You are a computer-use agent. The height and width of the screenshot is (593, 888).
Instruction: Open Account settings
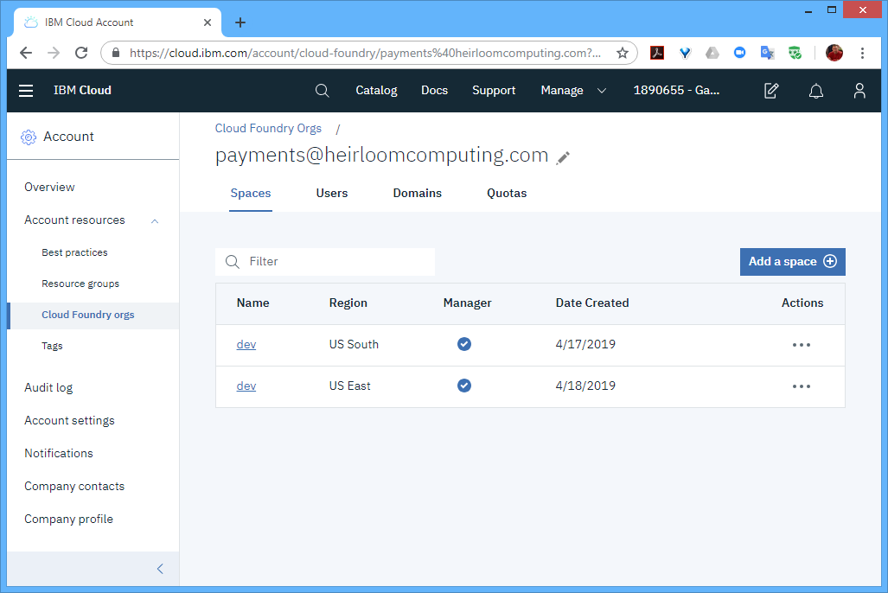tap(69, 421)
